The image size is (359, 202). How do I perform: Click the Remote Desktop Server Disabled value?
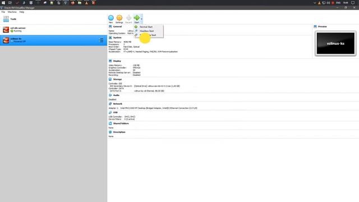tap(136, 72)
